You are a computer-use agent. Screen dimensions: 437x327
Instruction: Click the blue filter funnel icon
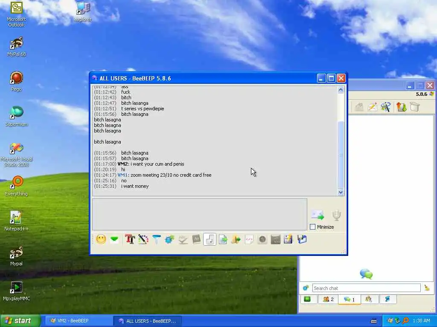pos(156,239)
